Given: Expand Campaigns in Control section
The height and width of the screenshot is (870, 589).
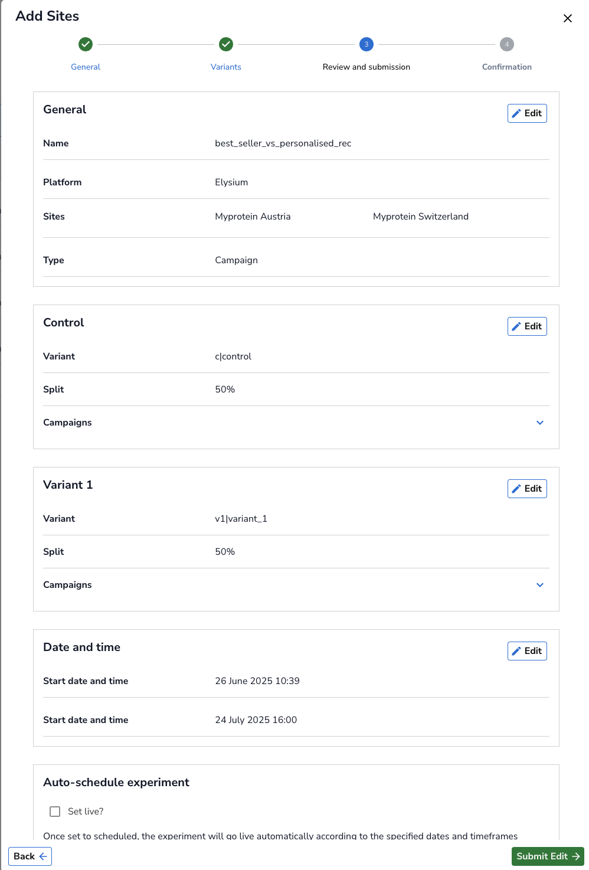Looking at the screenshot, I should [x=540, y=423].
